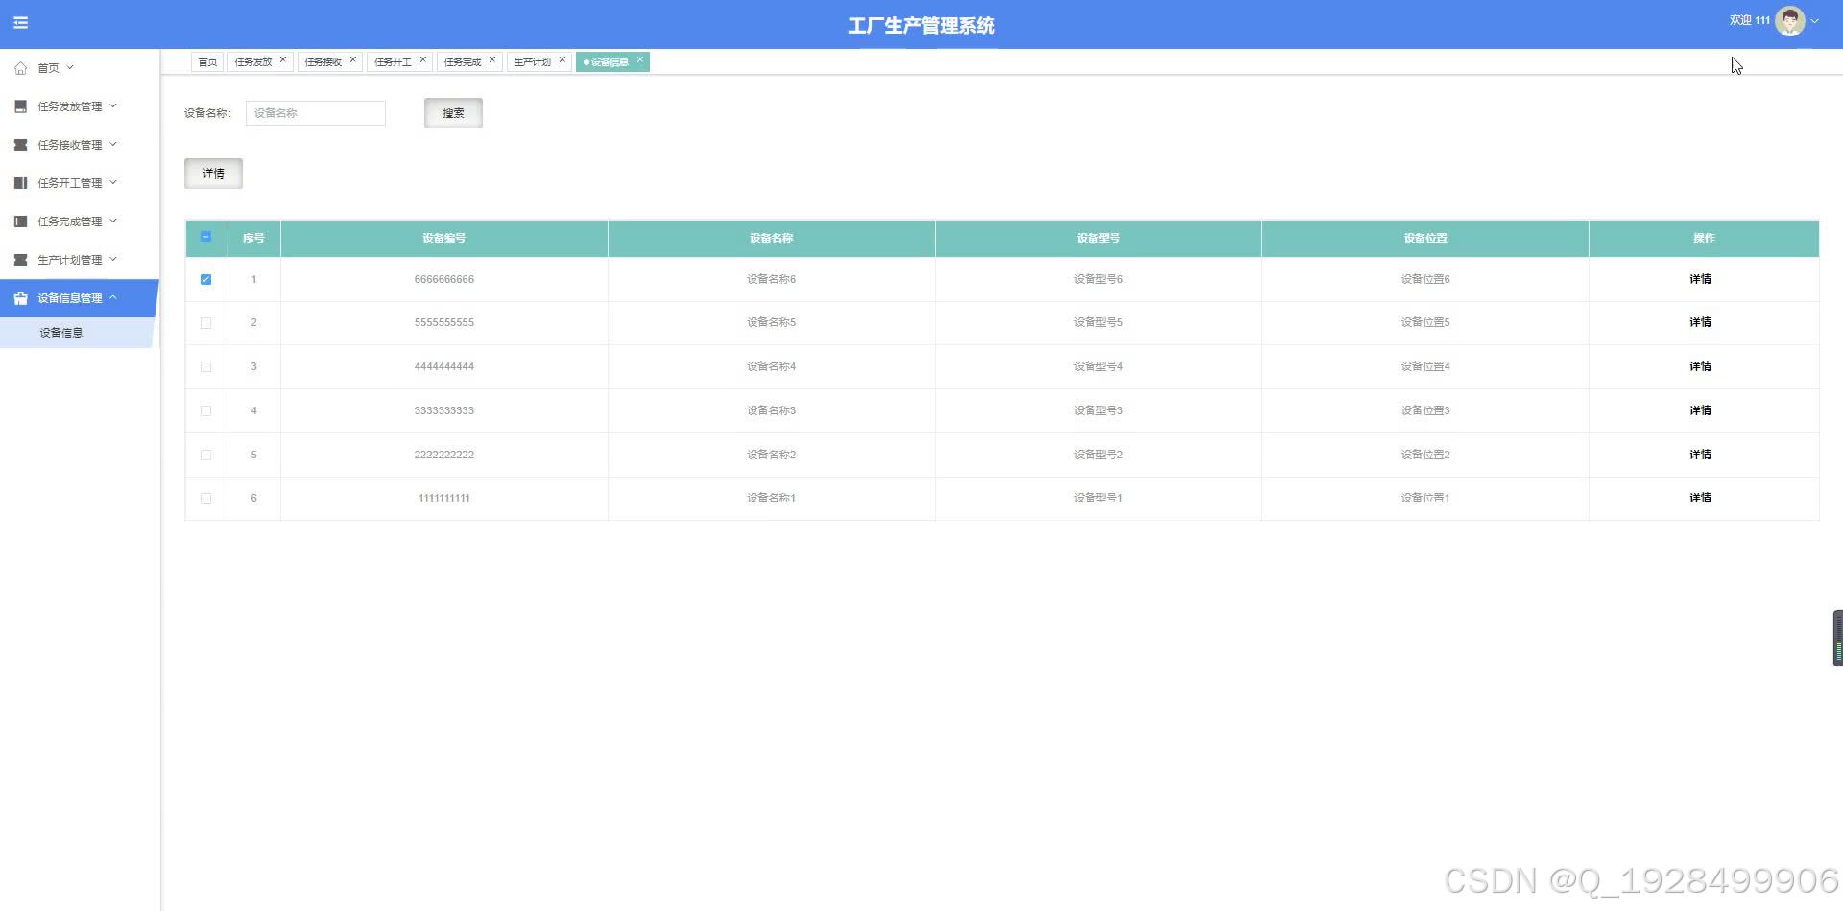The image size is (1843, 911).
Task: Select the cell 6666666666
Action: point(444,279)
